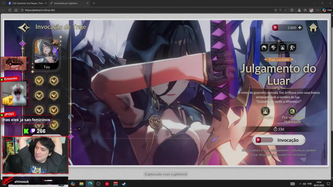Screen dimensions: 333x187
Task: Reload the page in the browser
Action: pyautogui.click(x=10, y=10)
